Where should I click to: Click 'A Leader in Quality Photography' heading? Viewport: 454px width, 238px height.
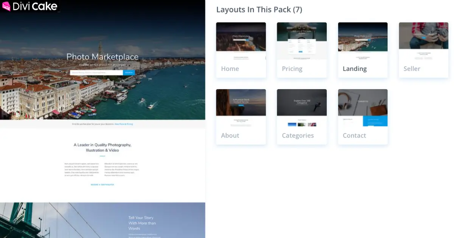pyautogui.click(x=103, y=147)
